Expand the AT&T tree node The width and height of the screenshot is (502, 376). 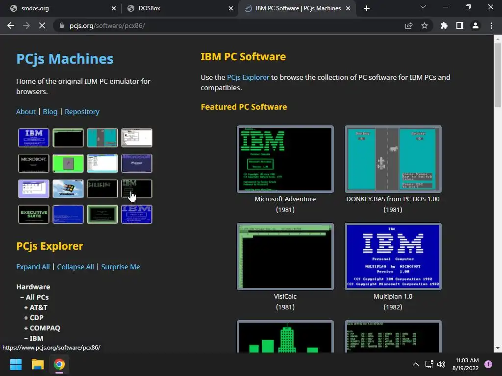click(36, 307)
